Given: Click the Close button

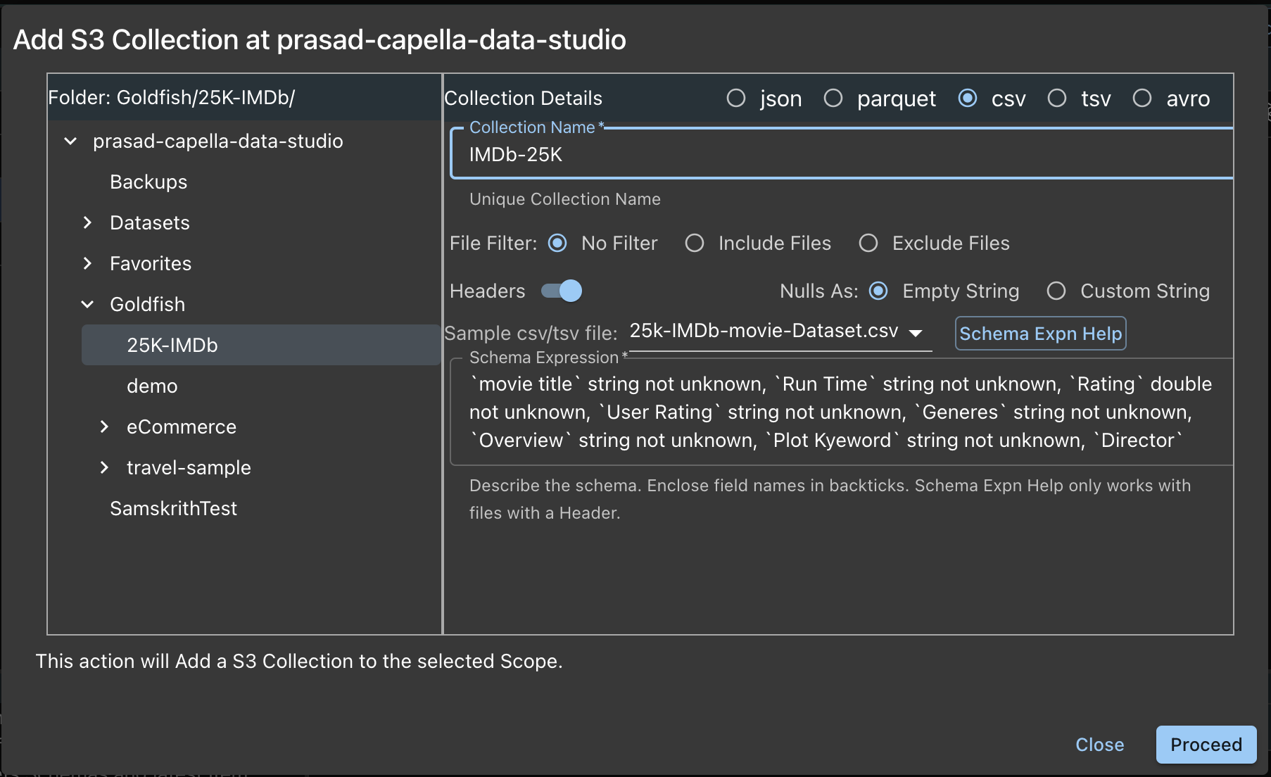Looking at the screenshot, I should pos(1099,744).
